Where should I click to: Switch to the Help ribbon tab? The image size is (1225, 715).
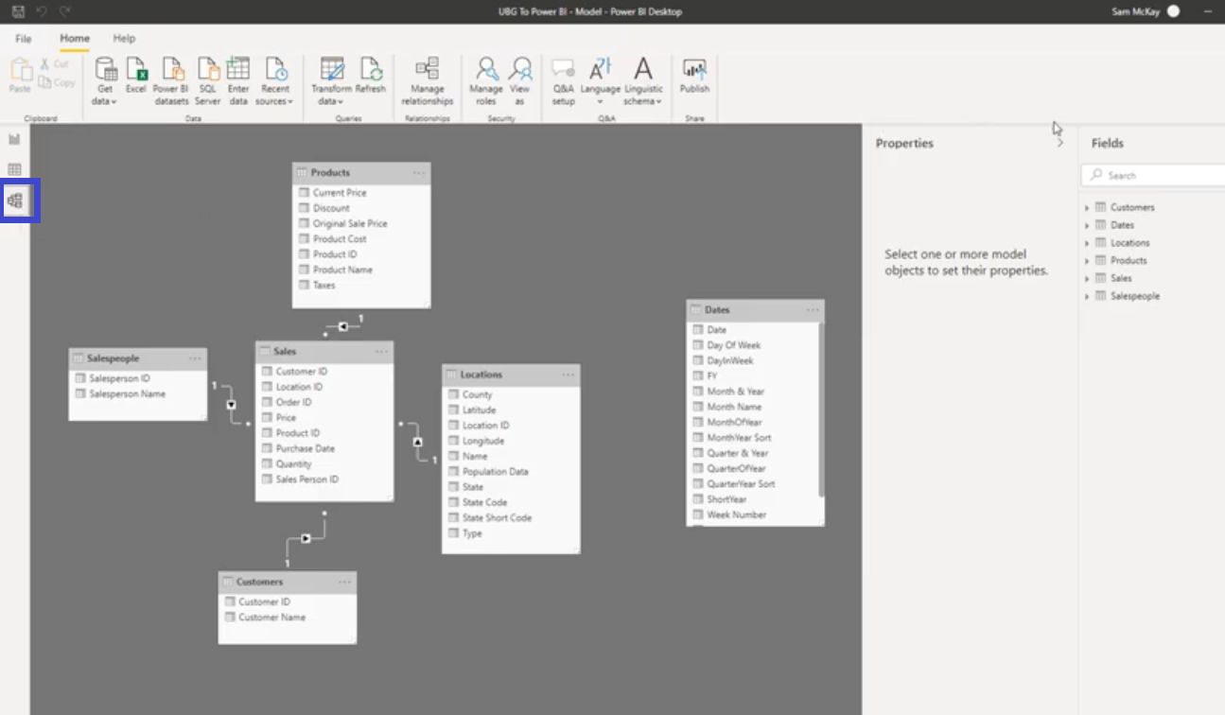[x=123, y=39]
